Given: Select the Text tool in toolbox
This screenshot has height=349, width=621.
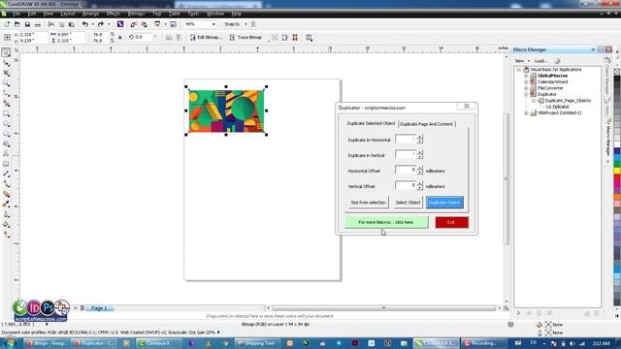Looking at the screenshot, I should tap(6, 153).
